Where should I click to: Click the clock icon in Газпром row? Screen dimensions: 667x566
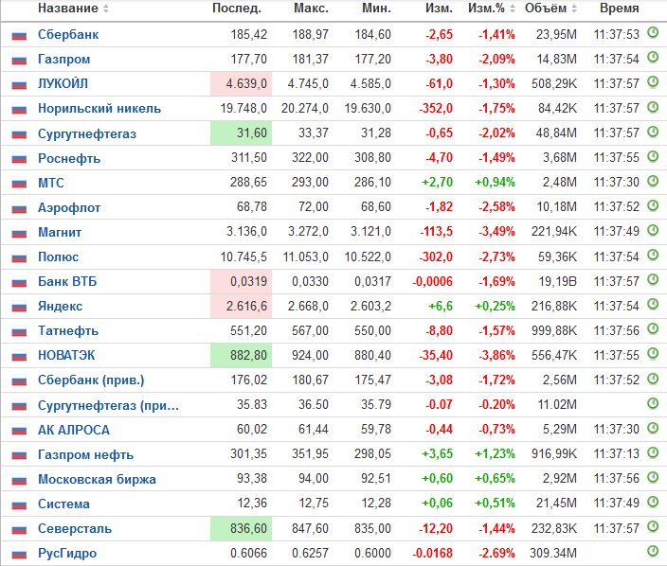tap(653, 58)
